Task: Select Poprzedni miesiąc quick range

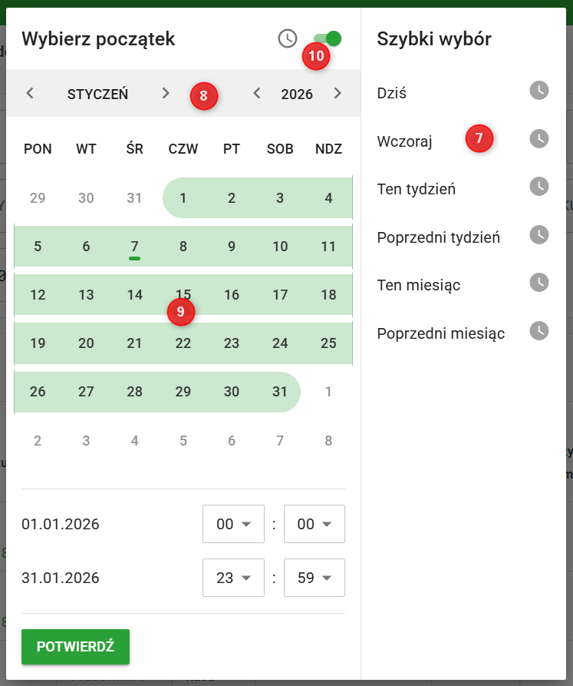Action: (x=441, y=333)
